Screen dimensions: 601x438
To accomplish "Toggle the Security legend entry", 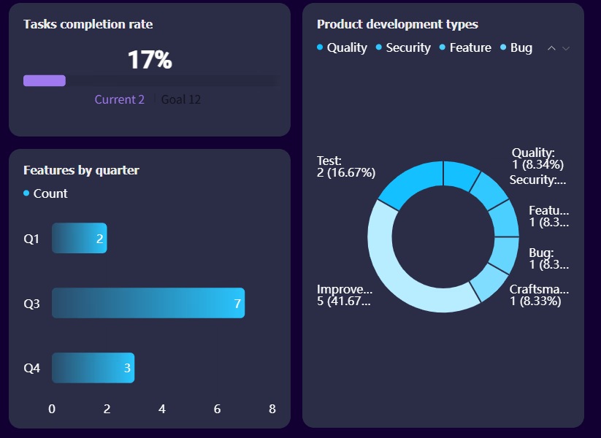I will (403, 47).
